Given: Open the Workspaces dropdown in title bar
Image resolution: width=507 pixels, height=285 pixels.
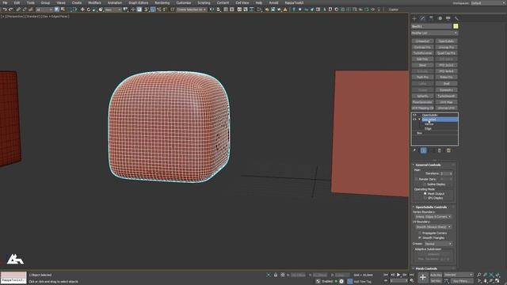Looking at the screenshot, I should pyautogui.click(x=488, y=3).
